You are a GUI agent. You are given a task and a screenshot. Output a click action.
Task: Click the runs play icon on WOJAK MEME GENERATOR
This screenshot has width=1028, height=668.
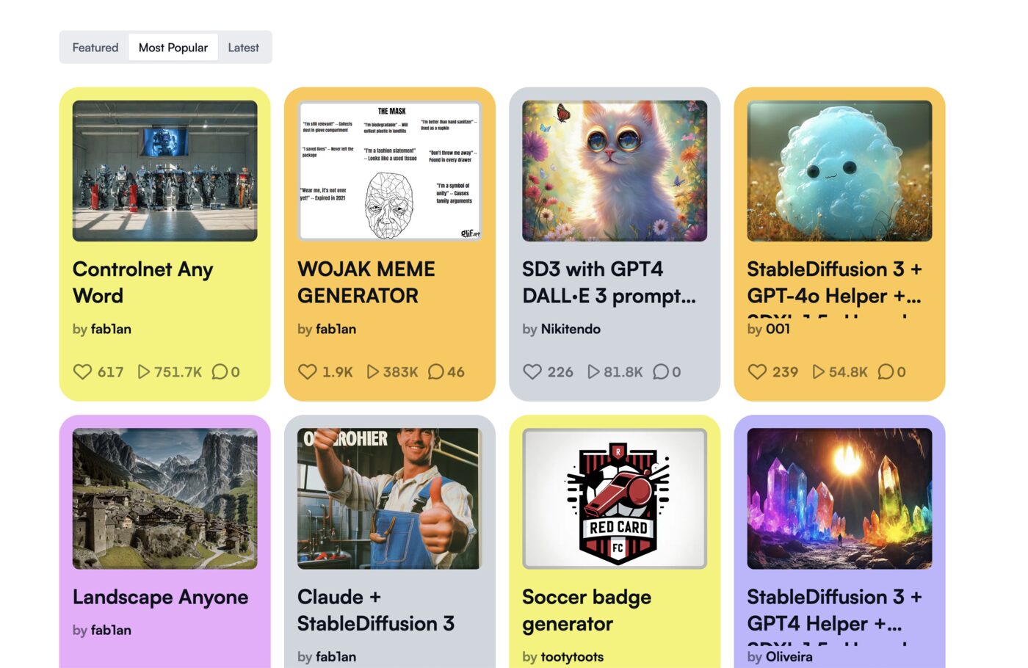[x=373, y=372]
